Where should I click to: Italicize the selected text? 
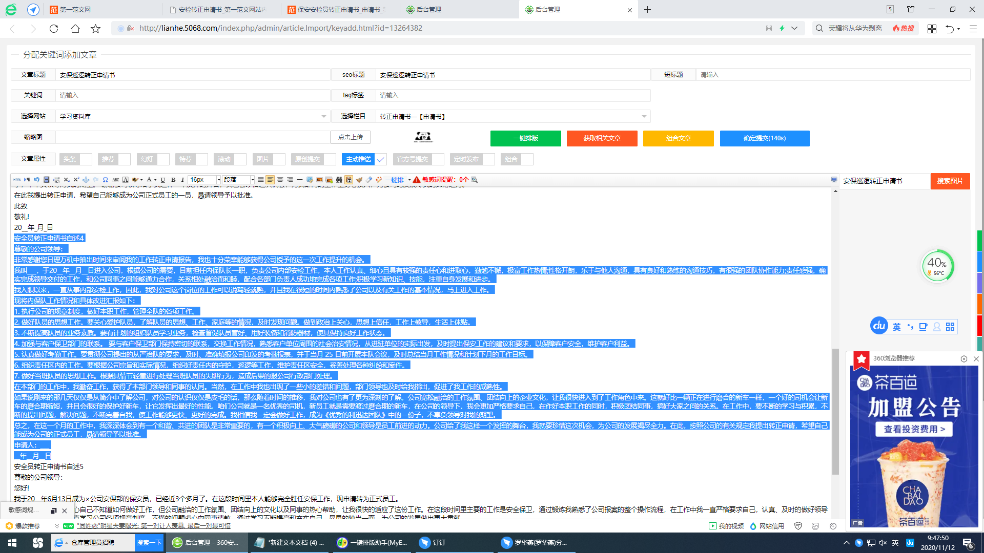[x=183, y=180]
